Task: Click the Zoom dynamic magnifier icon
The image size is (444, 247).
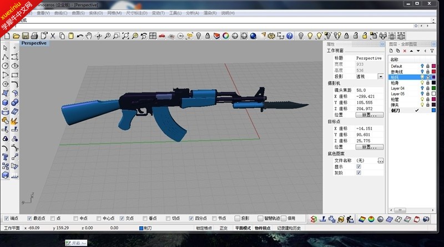Action: tap(107, 36)
